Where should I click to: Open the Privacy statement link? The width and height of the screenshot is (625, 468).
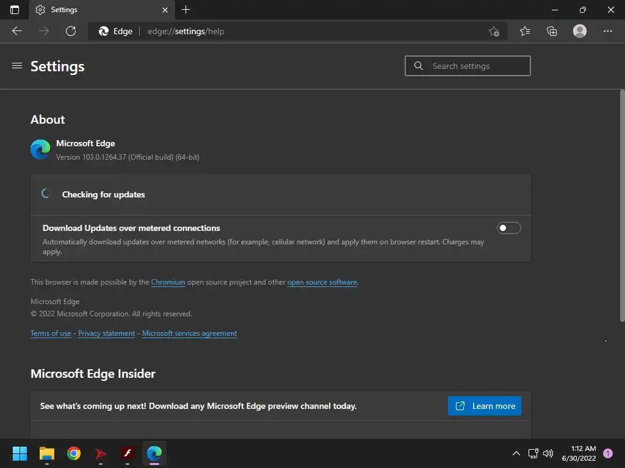pos(106,333)
